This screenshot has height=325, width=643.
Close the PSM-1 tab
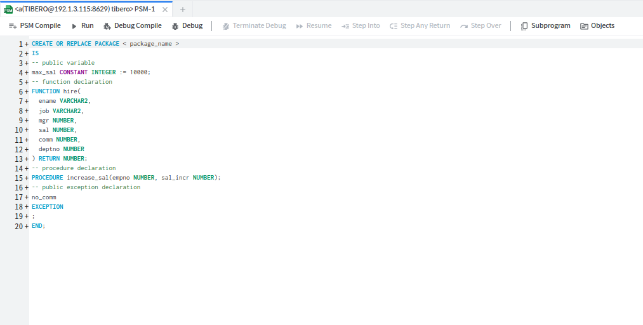166,10
